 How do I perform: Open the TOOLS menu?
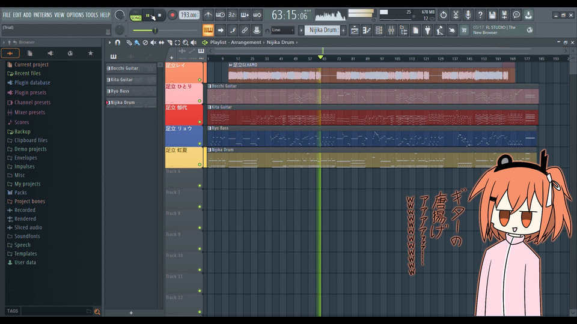coord(91,15)
